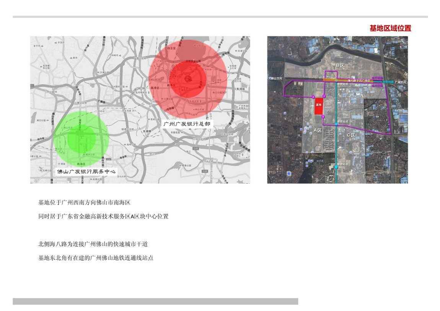Select the line 基地东北角有在建的广州佛山地铁连通线站点

(x=96, y=258)
